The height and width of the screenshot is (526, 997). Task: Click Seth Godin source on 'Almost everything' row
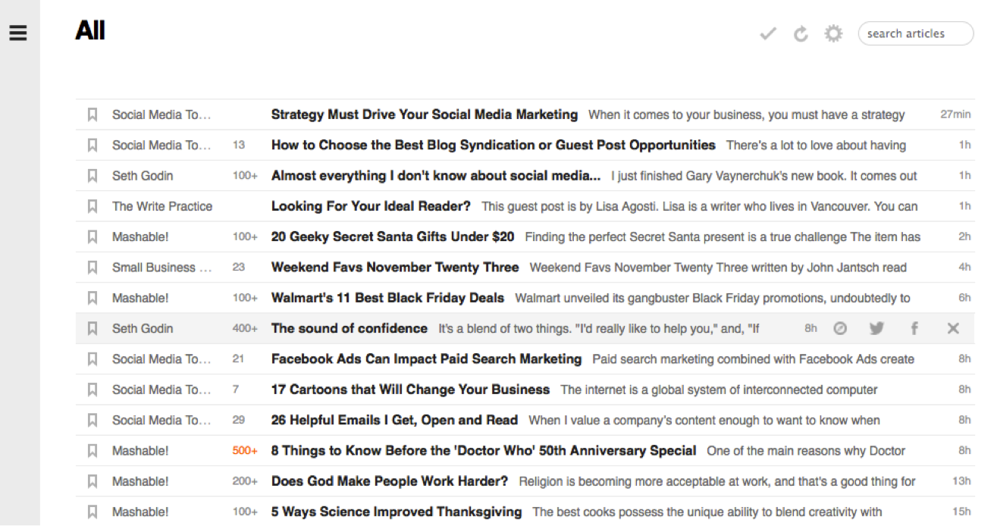(143, 175)
